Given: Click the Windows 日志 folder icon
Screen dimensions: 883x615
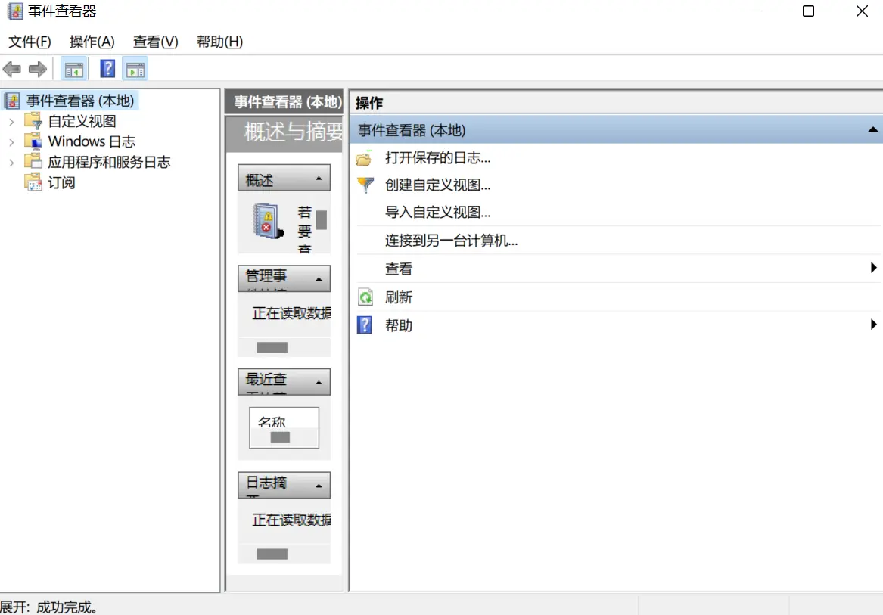Looking at the screenshot, I should pyautogui.click(x=33, y=141).
